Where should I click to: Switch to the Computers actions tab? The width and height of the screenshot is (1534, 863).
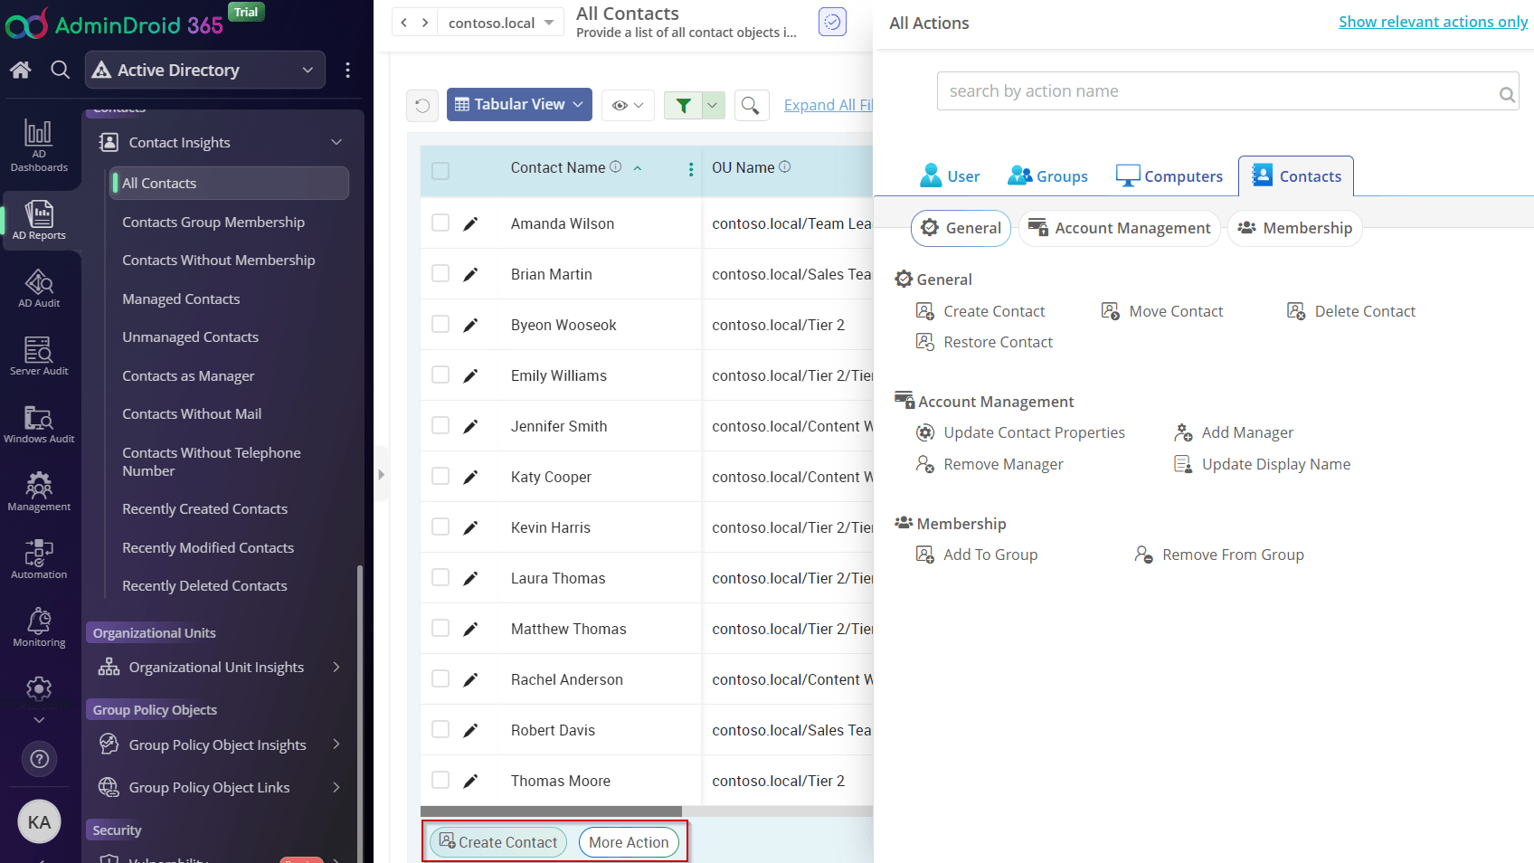click(1169, 176)
